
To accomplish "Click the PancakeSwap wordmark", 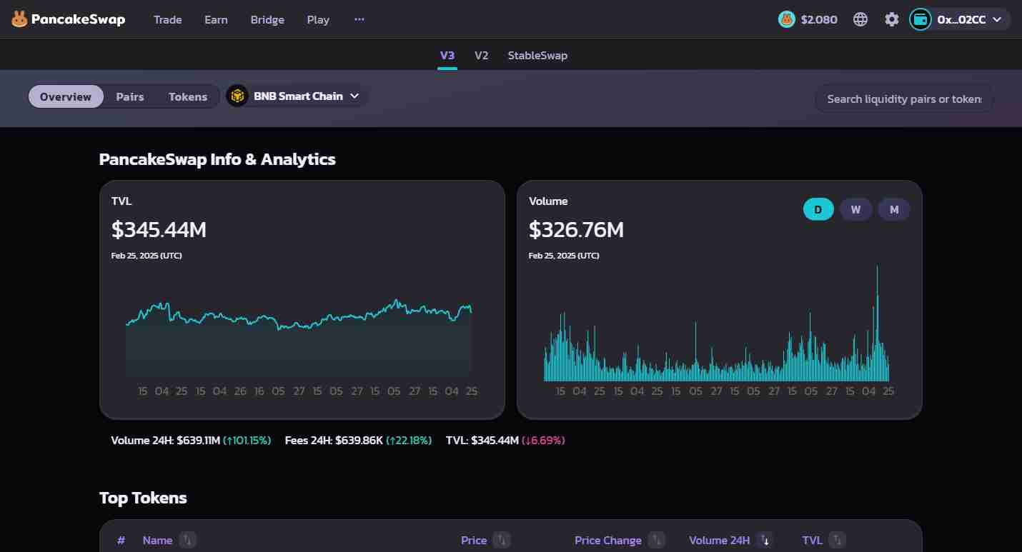I will pos(78,19).
